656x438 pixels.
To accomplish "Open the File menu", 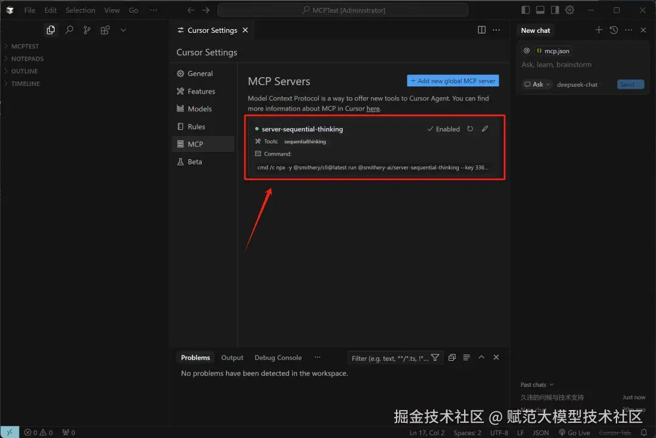I will tap(30, 10).
